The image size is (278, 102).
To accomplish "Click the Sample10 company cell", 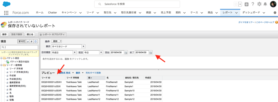I will (x=129, y=91).
